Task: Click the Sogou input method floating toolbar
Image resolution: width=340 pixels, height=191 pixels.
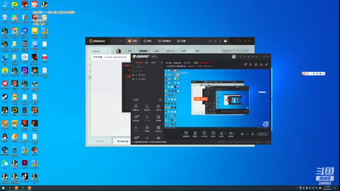Action: (313, 73)
